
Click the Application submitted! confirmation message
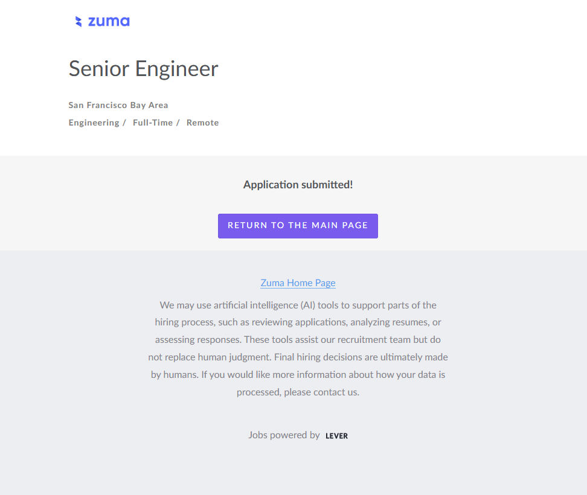(298, 185)
